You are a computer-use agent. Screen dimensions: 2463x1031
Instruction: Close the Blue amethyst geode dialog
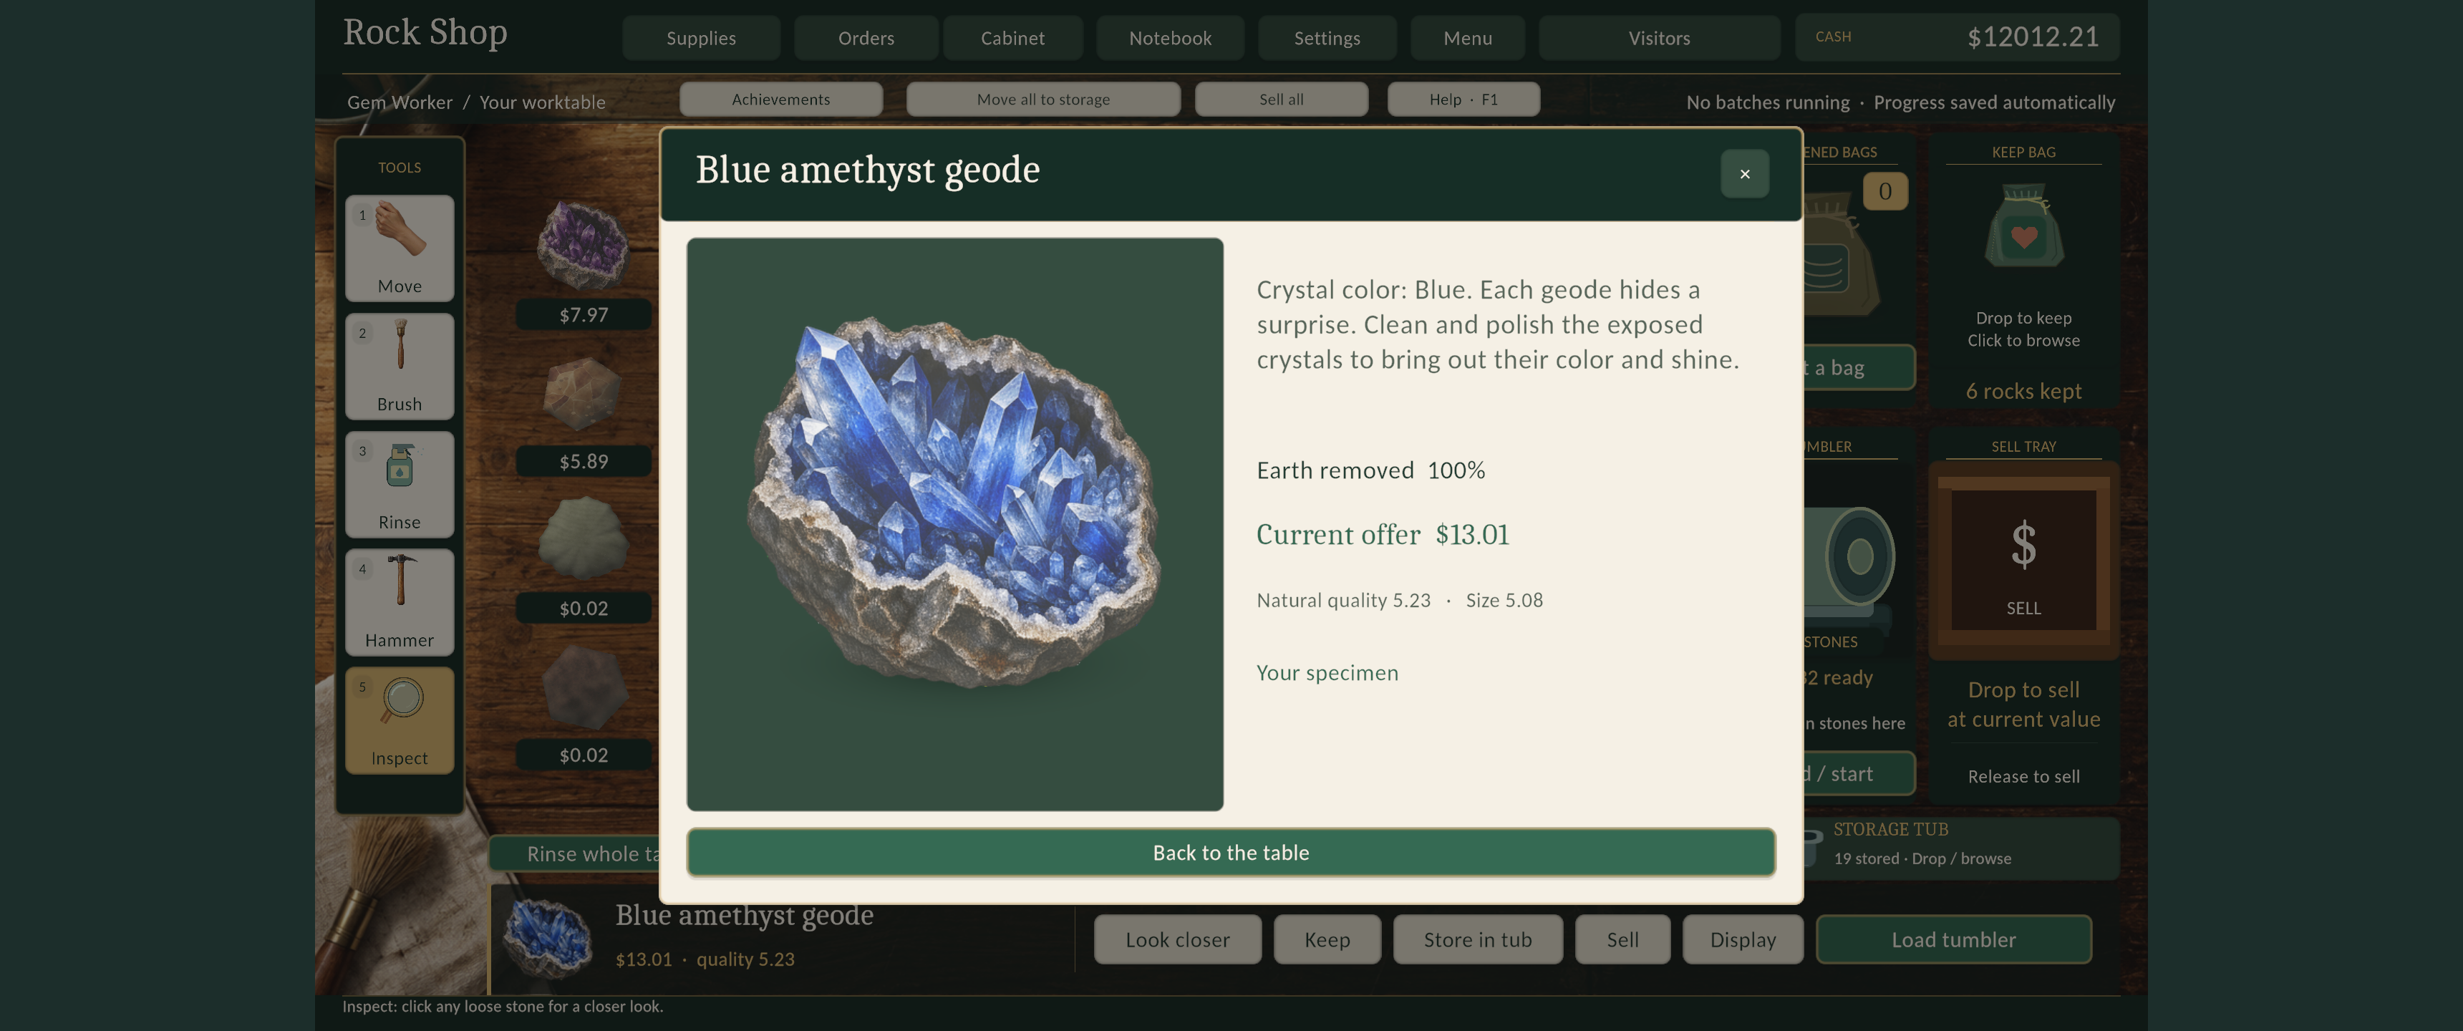(1744, 174)
